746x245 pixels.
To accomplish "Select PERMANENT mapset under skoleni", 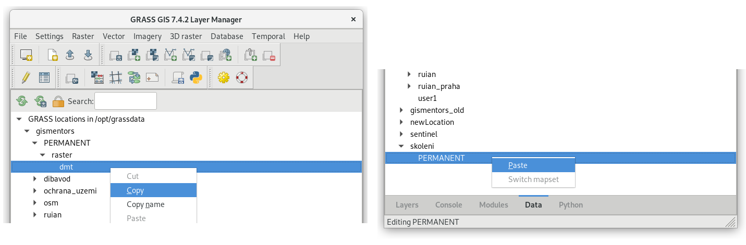I will click(x=560, y=158).
